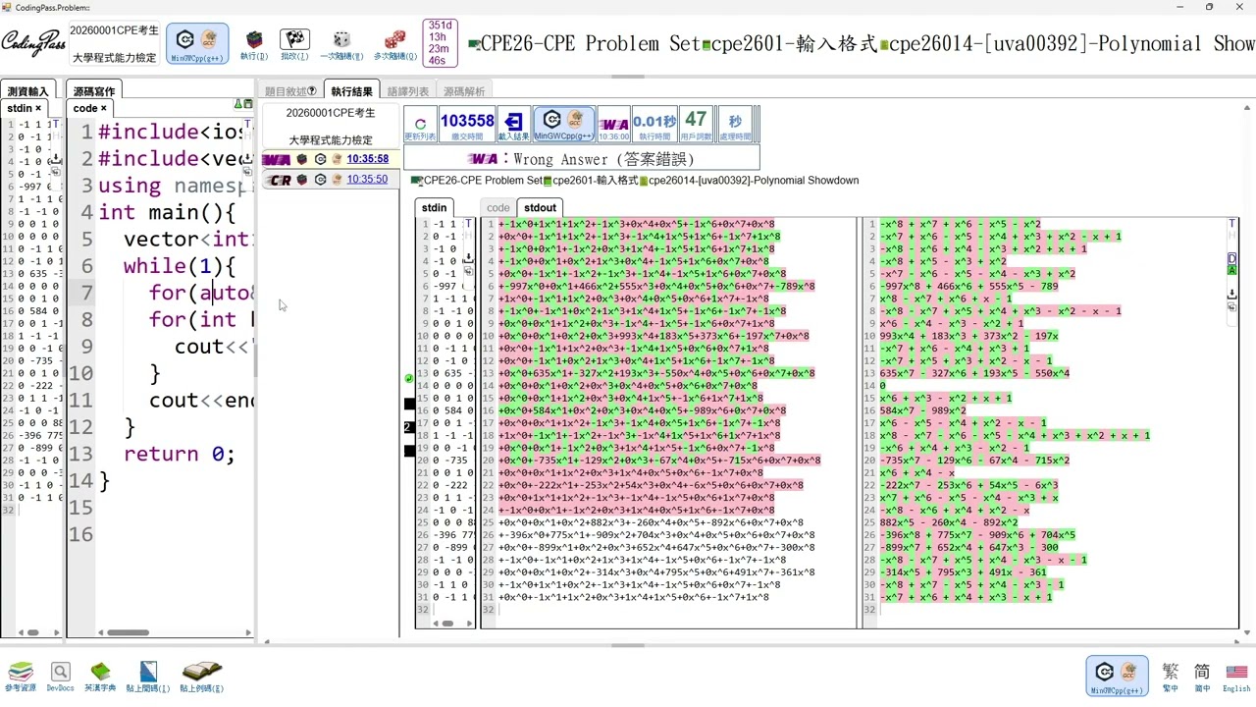Click the 103558 submission time box
The width and height of the screenshot is (1256, 707).
coord(467,126)
